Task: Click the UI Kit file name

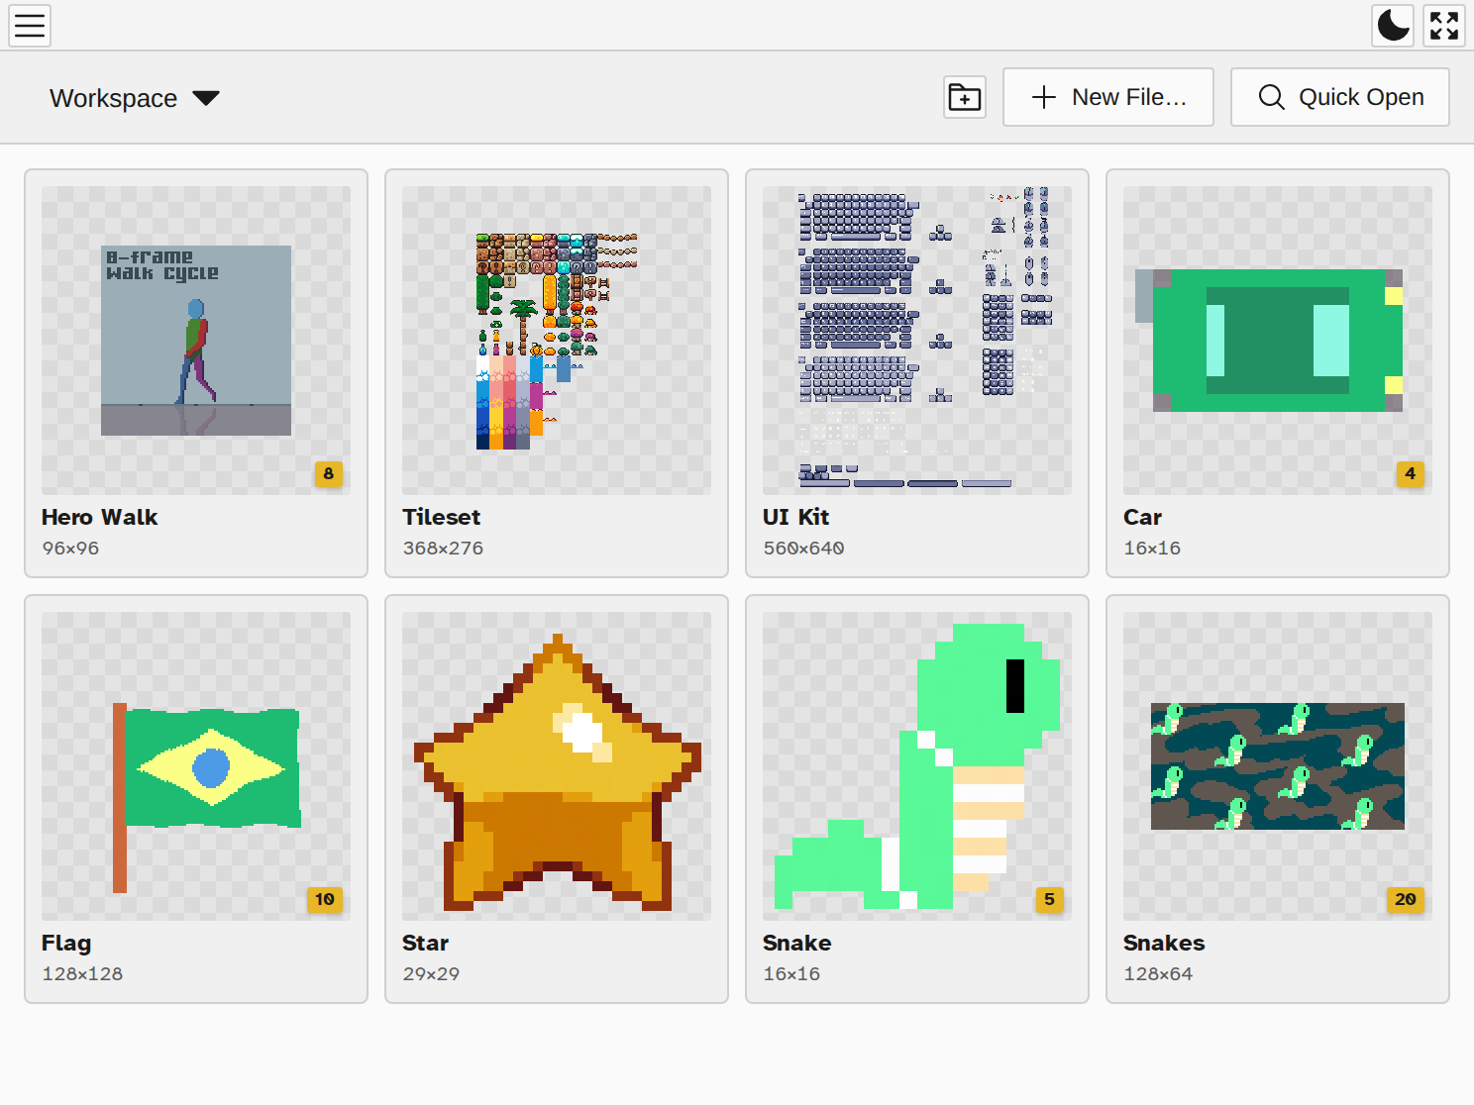Action: click(795, 517)
